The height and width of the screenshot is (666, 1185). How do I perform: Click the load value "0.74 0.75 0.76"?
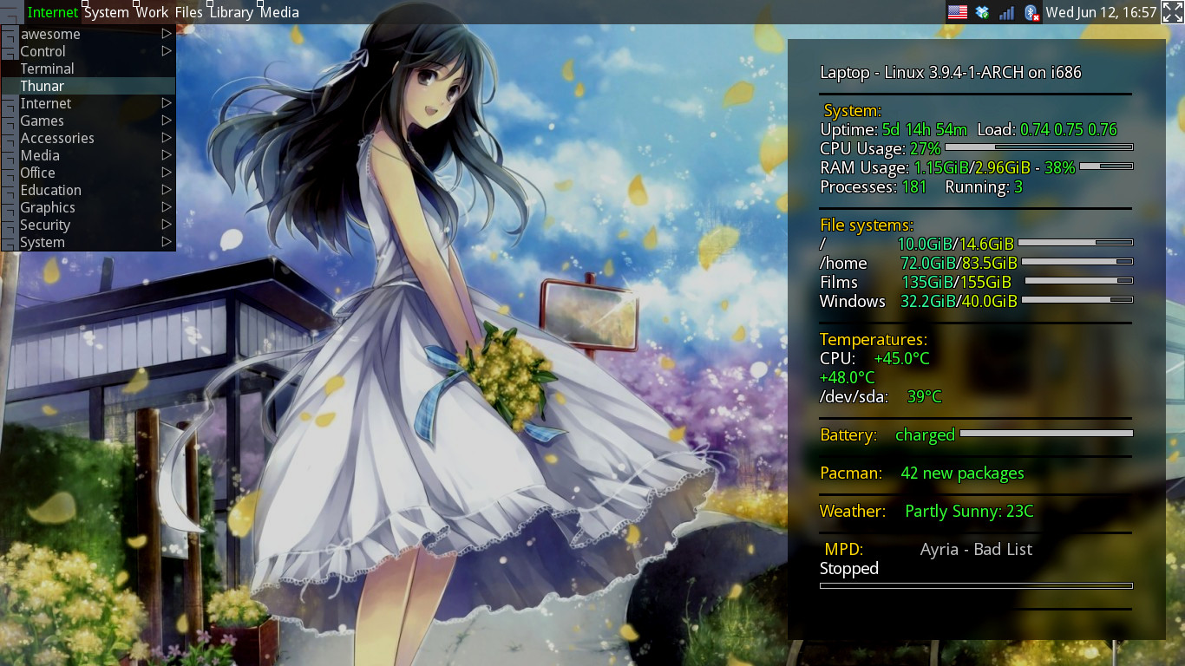[1068, 130]
